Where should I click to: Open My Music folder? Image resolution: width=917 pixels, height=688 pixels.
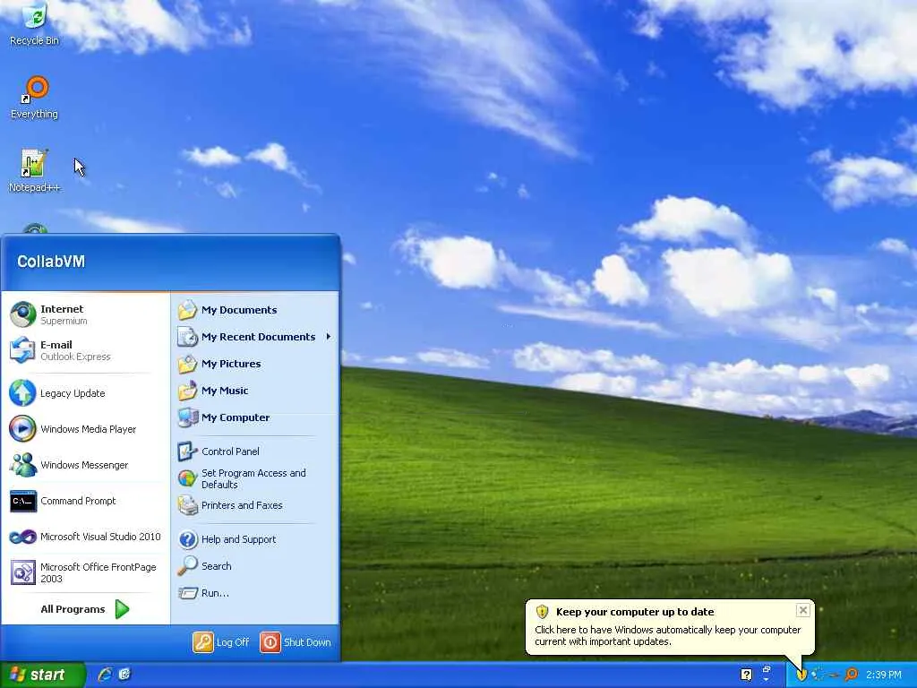tap(254, 391)
